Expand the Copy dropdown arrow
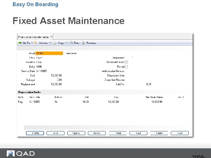Screen dimensions: 211x158 coord(66,43)
